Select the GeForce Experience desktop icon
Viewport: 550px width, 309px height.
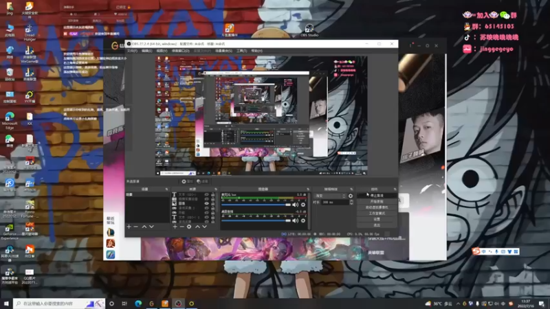click(x=10, y=232)
